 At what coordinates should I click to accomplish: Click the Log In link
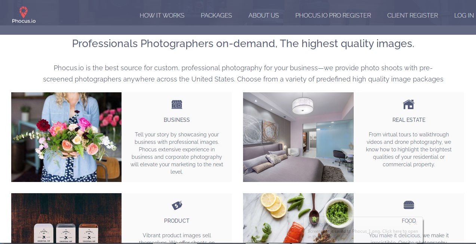click(464, 15)
